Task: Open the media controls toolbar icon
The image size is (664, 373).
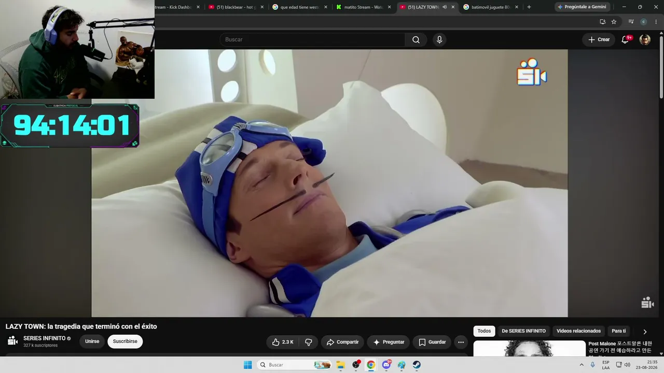Action: [x=631, y=22]
